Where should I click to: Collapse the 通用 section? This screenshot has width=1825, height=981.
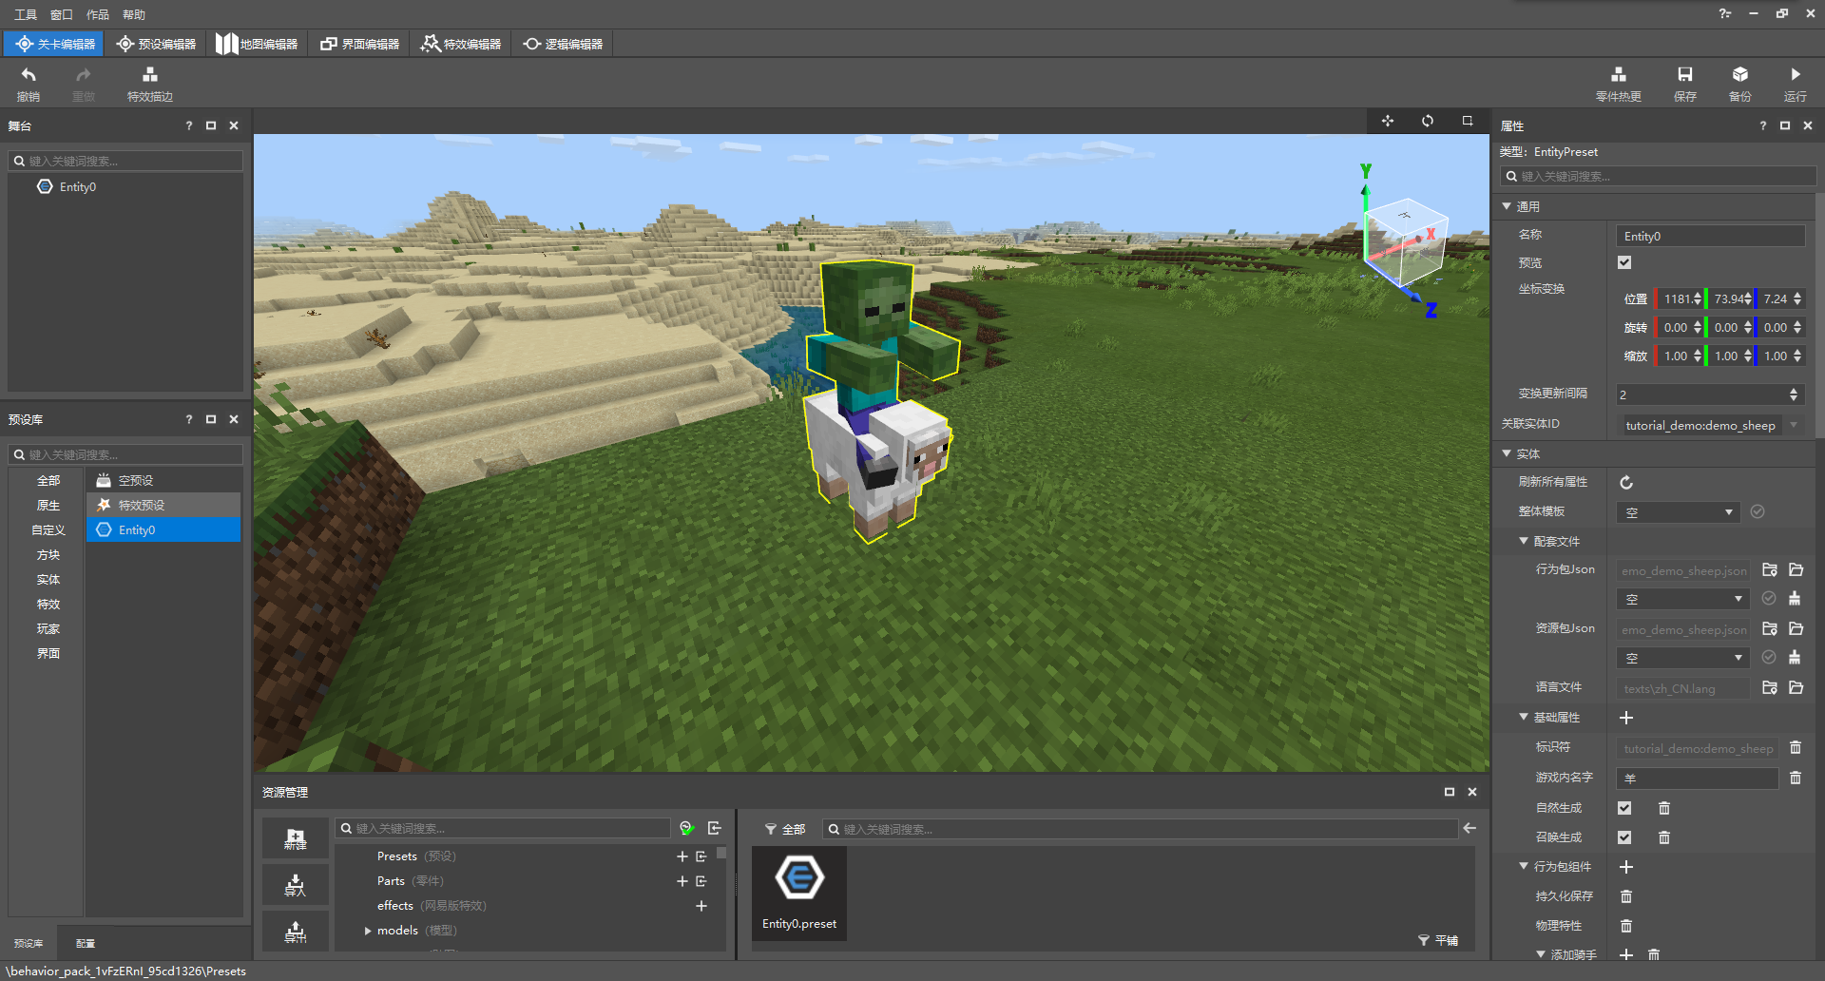[x=1507, y=206]
